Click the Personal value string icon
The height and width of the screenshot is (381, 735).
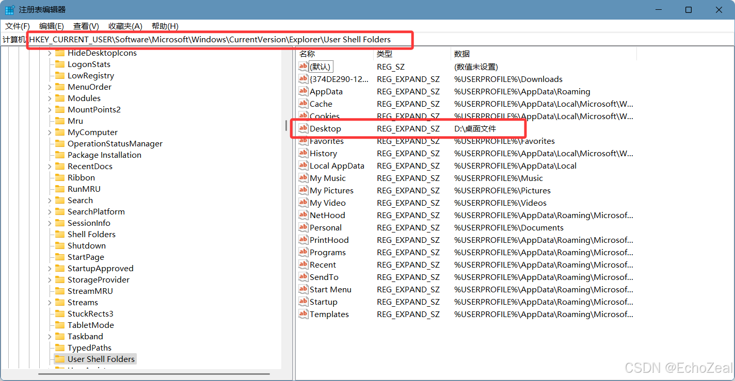(x=303, y=227)
